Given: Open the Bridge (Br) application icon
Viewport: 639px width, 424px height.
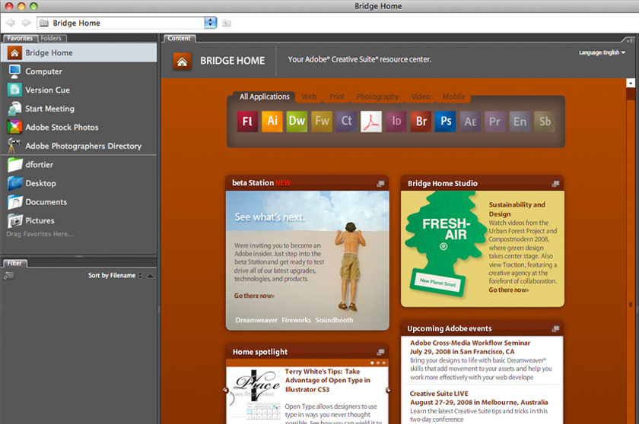Looking at the screenshot, I should click(x=421, y=122).
